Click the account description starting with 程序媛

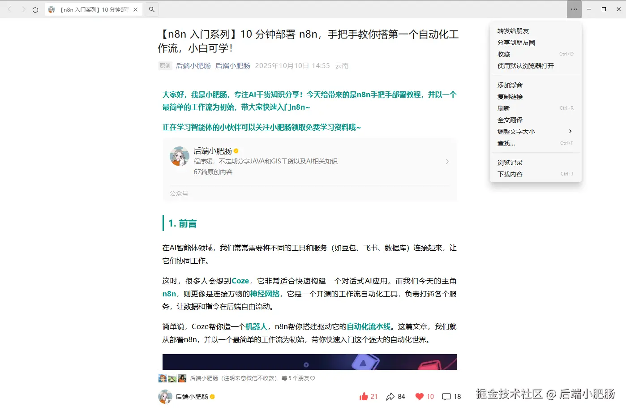pyautogui.click(x=266, y=161)
